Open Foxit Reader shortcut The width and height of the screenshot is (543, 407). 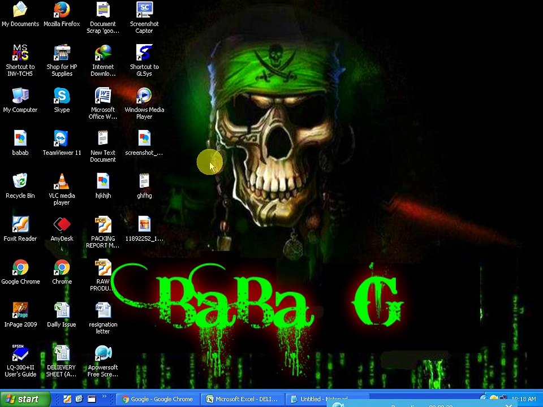20,229
